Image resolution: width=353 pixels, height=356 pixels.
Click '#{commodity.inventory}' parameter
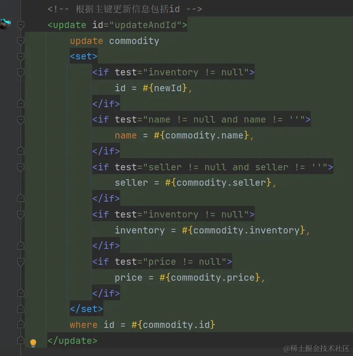coord(244,231)
